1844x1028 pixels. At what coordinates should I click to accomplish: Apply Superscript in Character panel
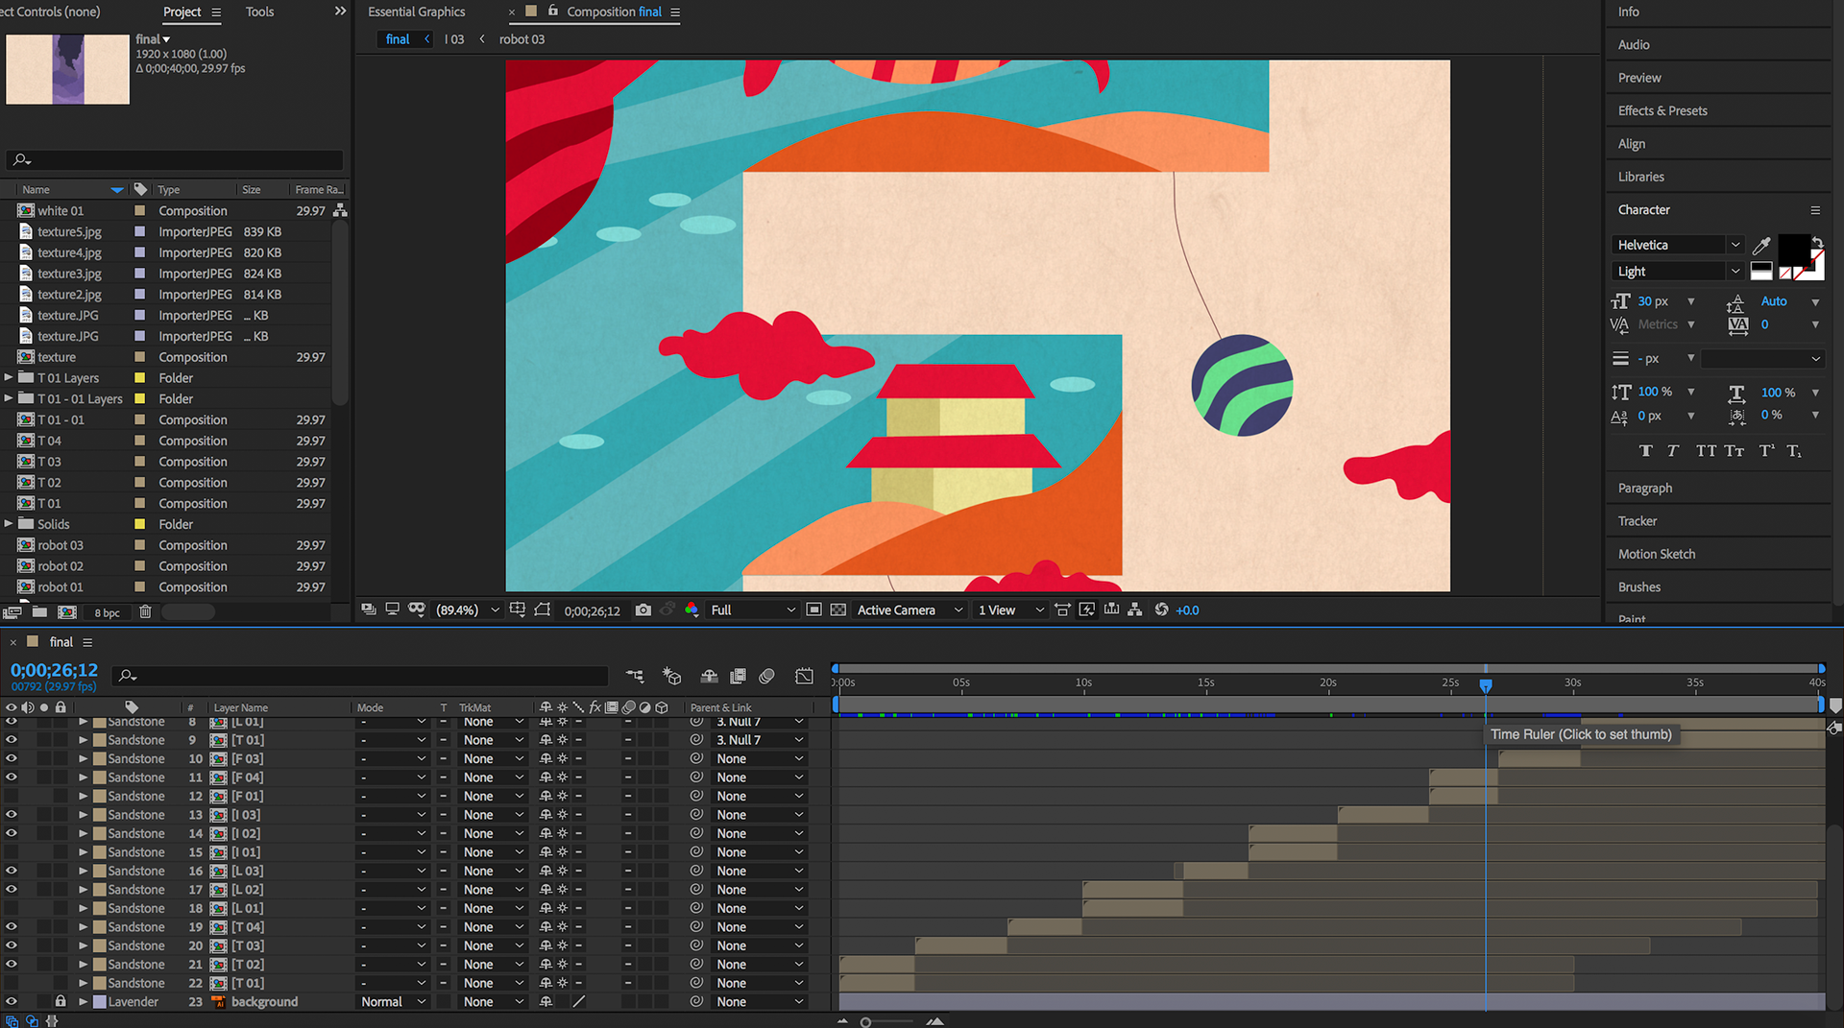point(1766,451)
